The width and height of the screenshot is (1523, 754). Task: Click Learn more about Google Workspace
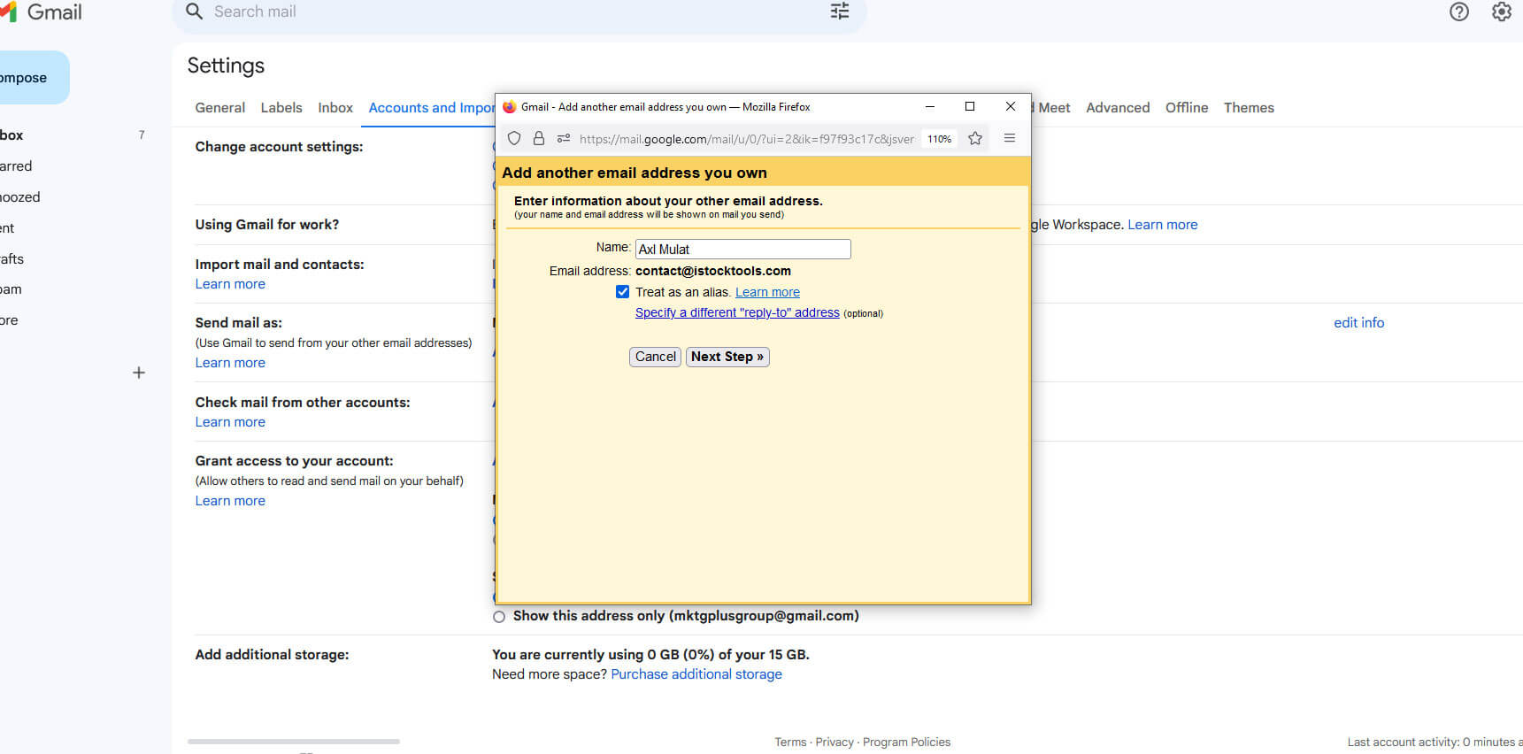tap(1162, 225)
